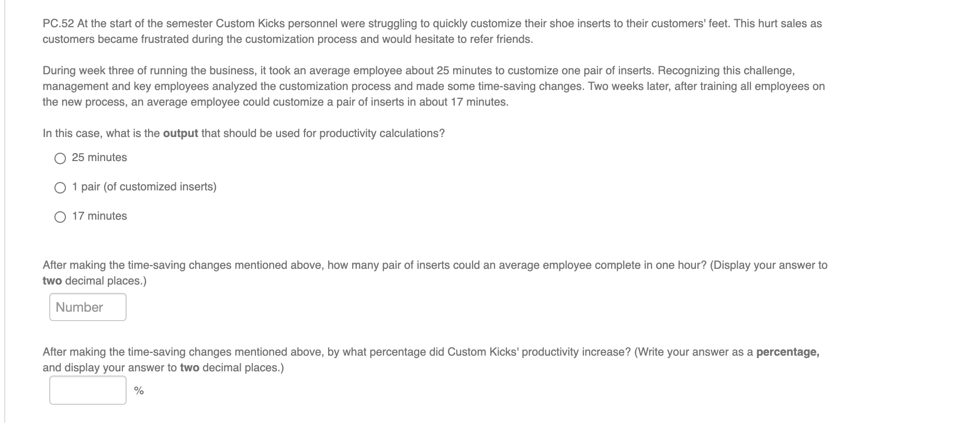
Task: Select the '1 pair (of customized inserts)' option
Action: (x=60, y=187)
